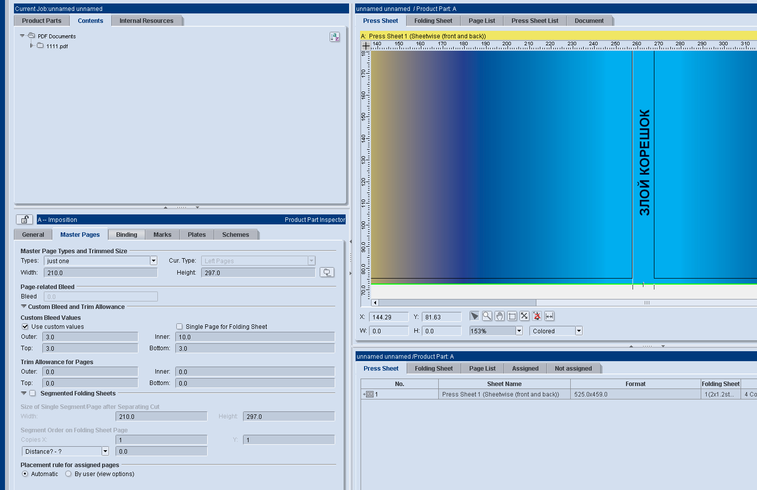The image size is (757, 490).
Task: Open the Not assigned tab
Action: (x=573, y=369)
